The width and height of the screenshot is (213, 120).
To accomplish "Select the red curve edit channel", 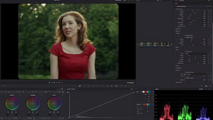I will (146, 92).
